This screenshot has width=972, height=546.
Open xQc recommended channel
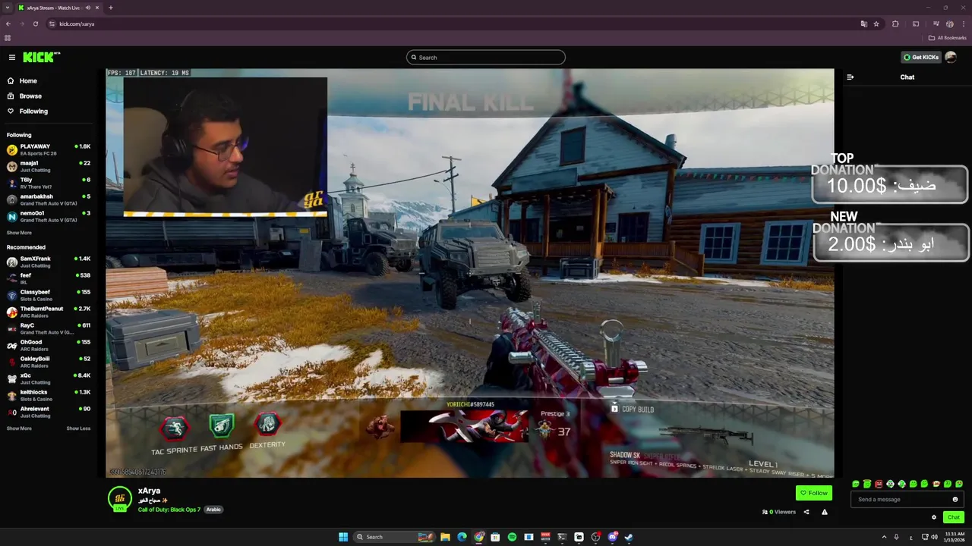[x=49, y=378]
